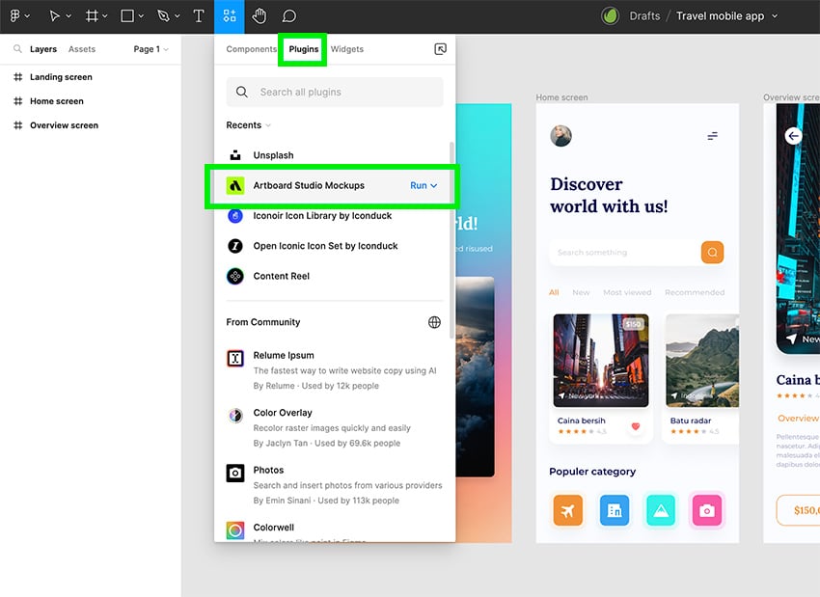Switch to the Assets tab
This screenshot has height=597, width=820.
coord(82,48)
